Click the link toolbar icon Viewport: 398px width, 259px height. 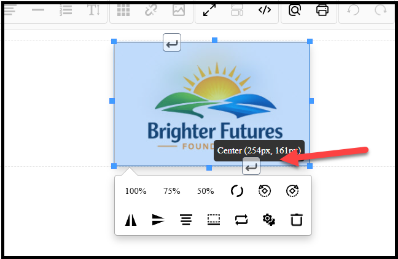150,10
